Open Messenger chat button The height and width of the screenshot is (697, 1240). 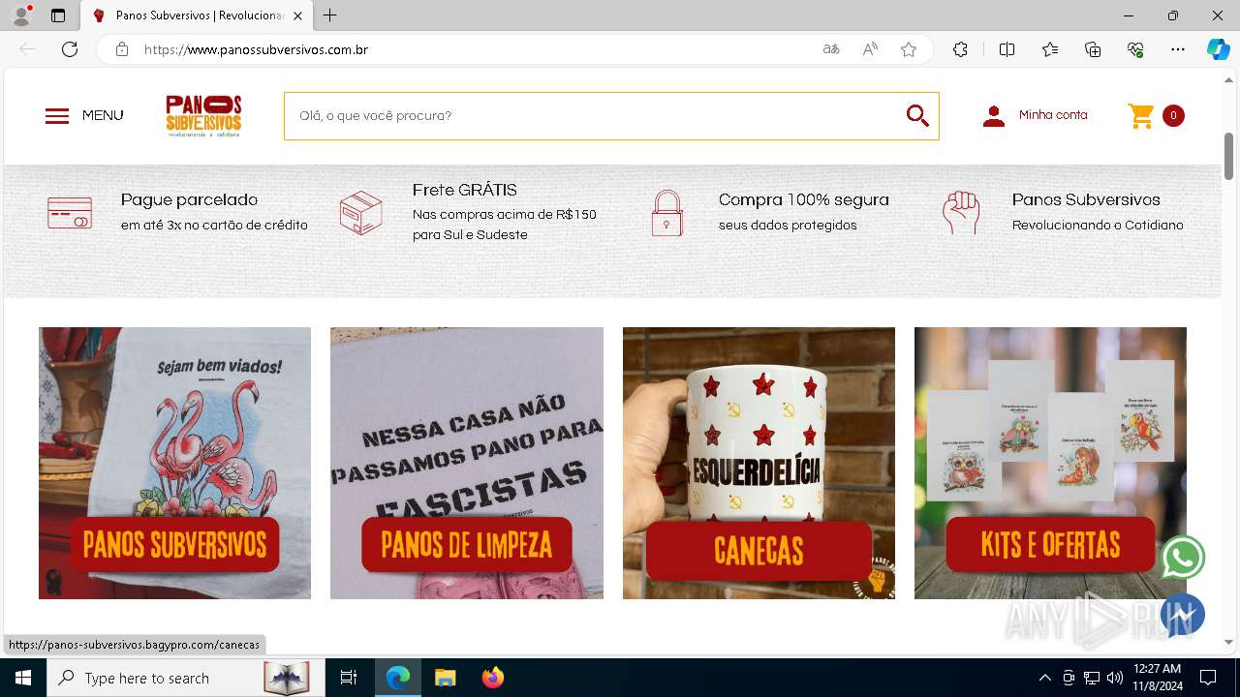point(1183,615)
